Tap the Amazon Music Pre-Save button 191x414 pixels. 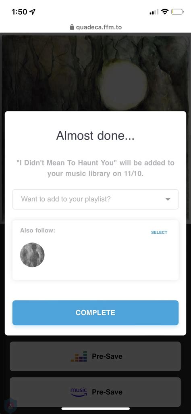pyautogui.click(x=95, y=392)
